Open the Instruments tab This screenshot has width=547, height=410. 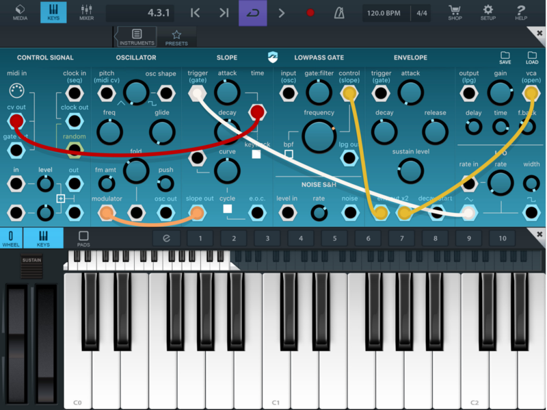[137, 37]
